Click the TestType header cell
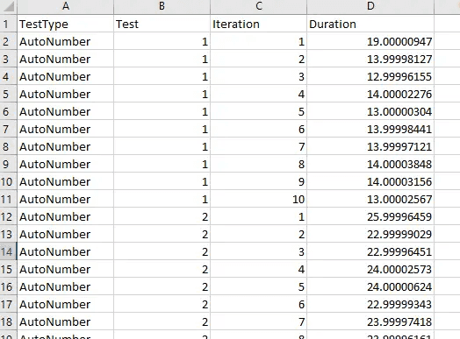Screen dimensions: 460x339 pos(66,24)
